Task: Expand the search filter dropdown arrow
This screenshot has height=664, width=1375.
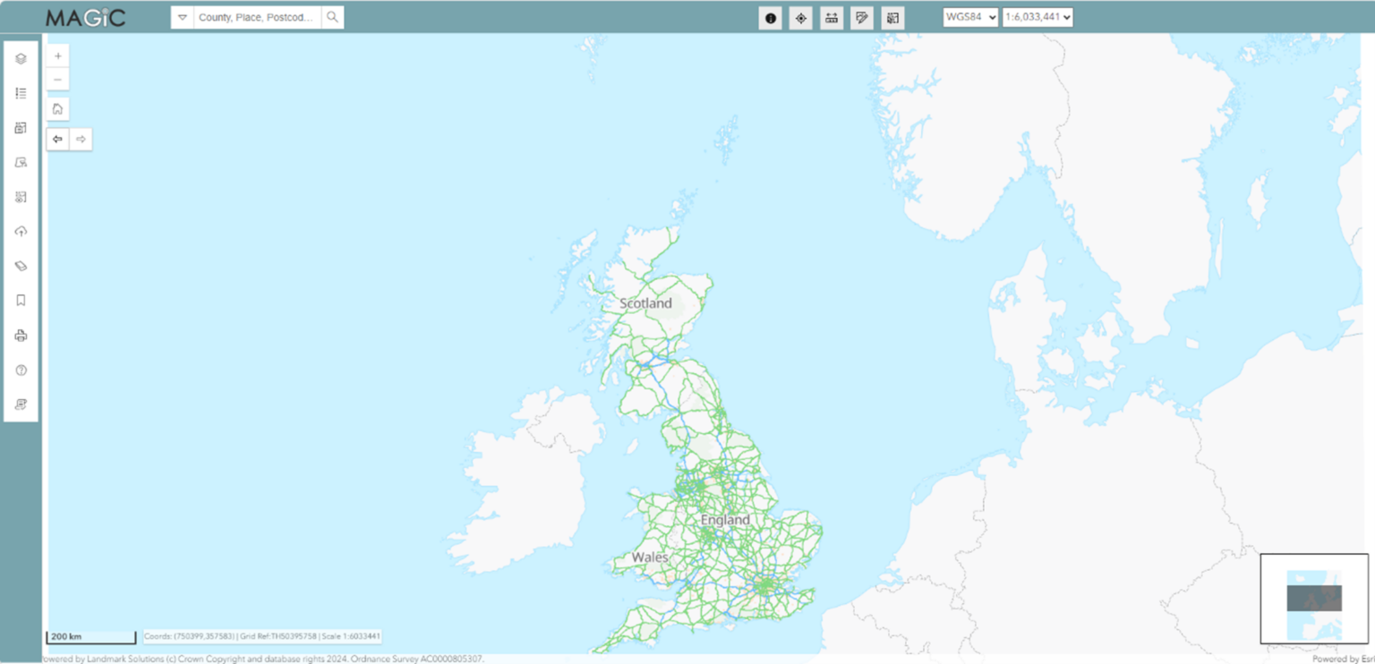Action: click(x=182, y=16)
